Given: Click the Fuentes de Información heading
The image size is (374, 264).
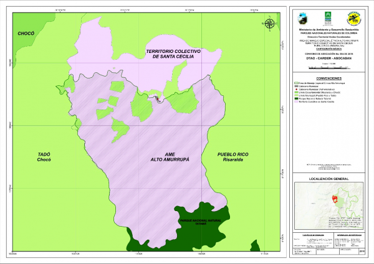Looking at the screenshot, I should (x=313, y=235).
